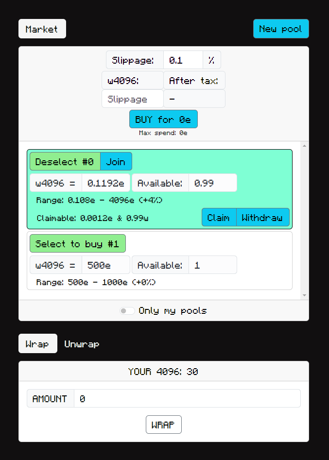Click the pool list scroll up arrow
The image size is (329, 460).
coord(304,146)
